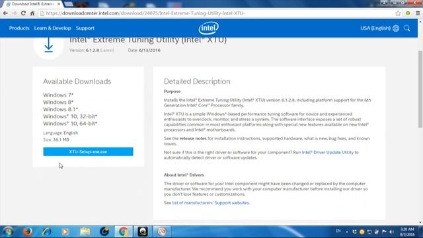Click the 'Available Downloads' heading

(77, 81)
